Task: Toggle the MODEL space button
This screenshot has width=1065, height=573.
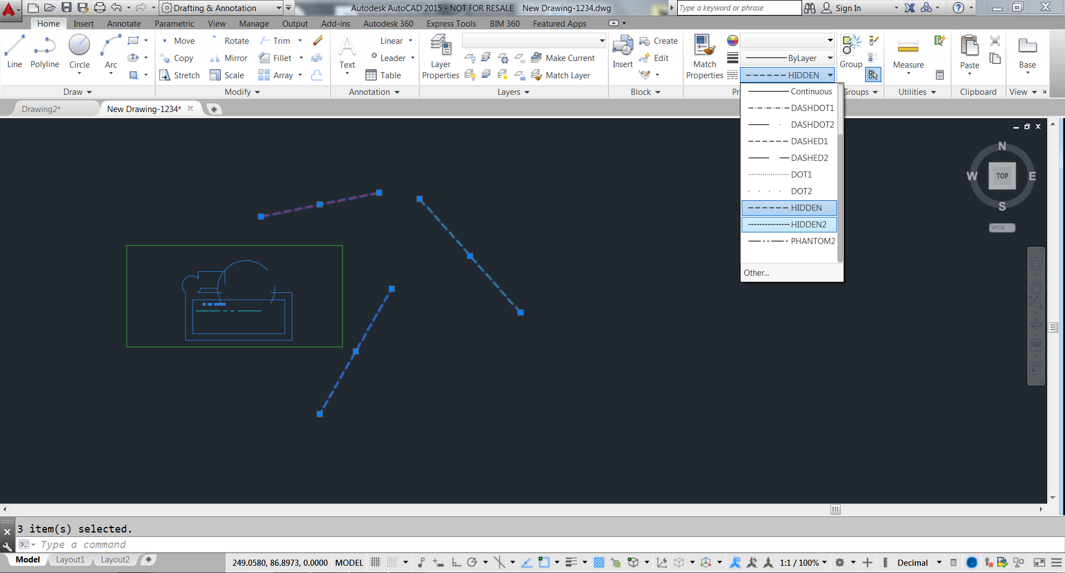Action: click(349, 562)
